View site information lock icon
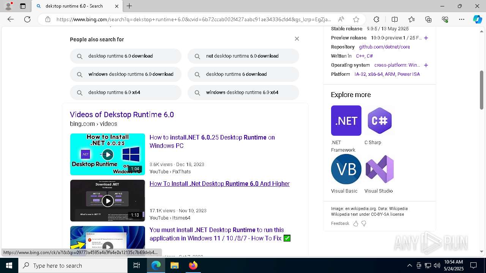 pyautogui.click(x=48, y=19)
